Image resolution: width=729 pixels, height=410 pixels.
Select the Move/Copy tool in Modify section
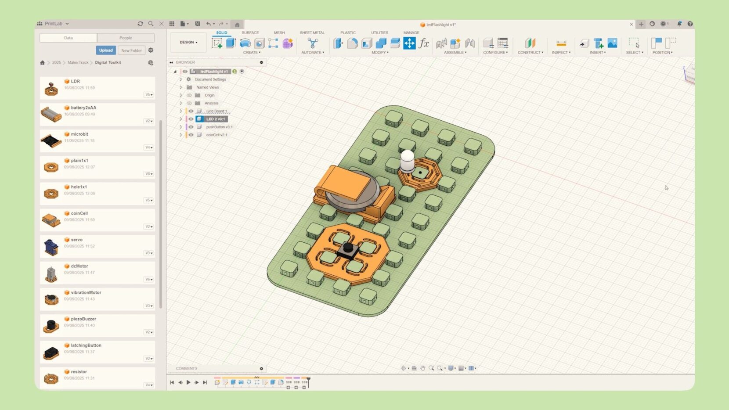[409, 43]
